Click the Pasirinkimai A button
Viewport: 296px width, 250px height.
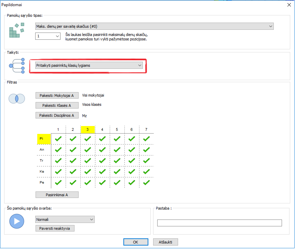(57, 195)
